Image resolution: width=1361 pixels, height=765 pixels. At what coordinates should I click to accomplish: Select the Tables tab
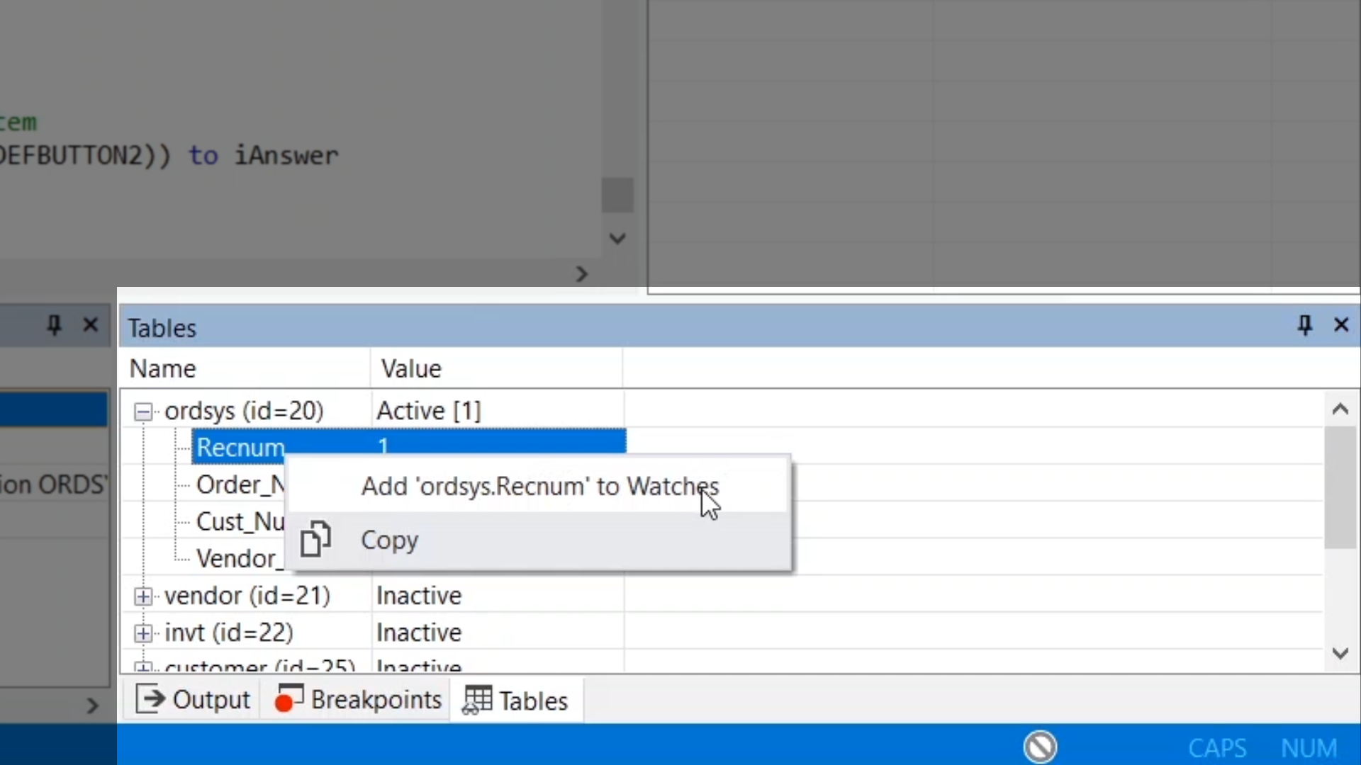pyautogui.click(x=516, y=701)
